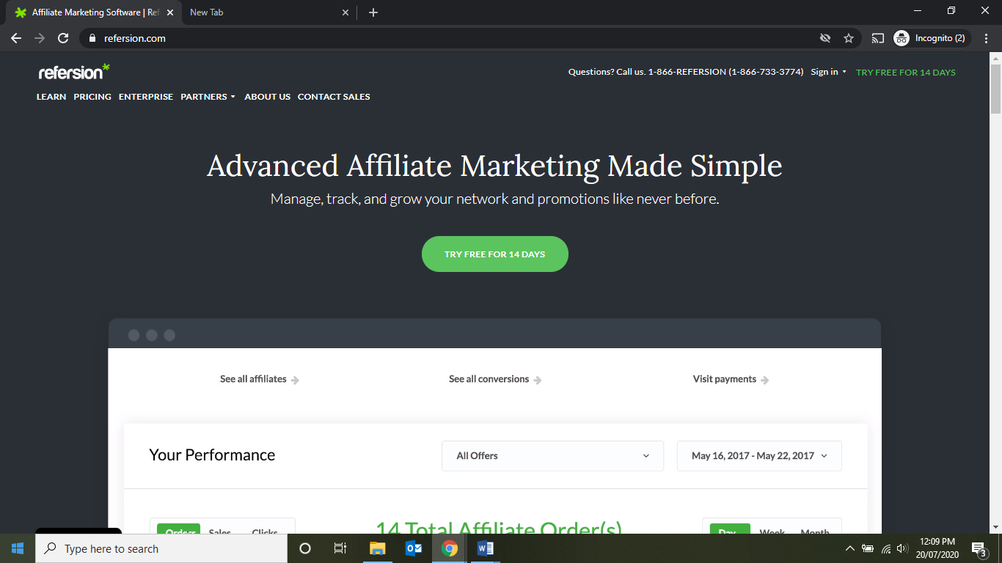1002x563 pixels.
Task: Open the Windows Start menu
Action: tap(18, 548)
